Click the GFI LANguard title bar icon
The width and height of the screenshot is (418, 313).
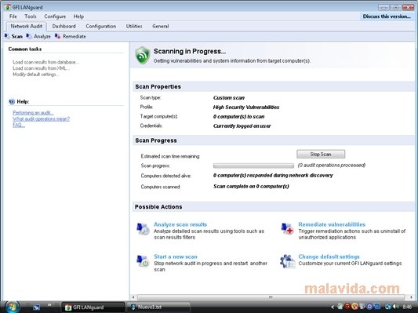pos(8,7)
